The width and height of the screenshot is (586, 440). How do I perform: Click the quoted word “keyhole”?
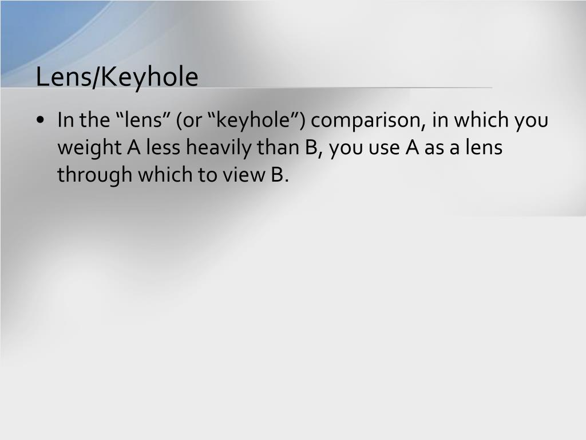(x=250, y=120)
